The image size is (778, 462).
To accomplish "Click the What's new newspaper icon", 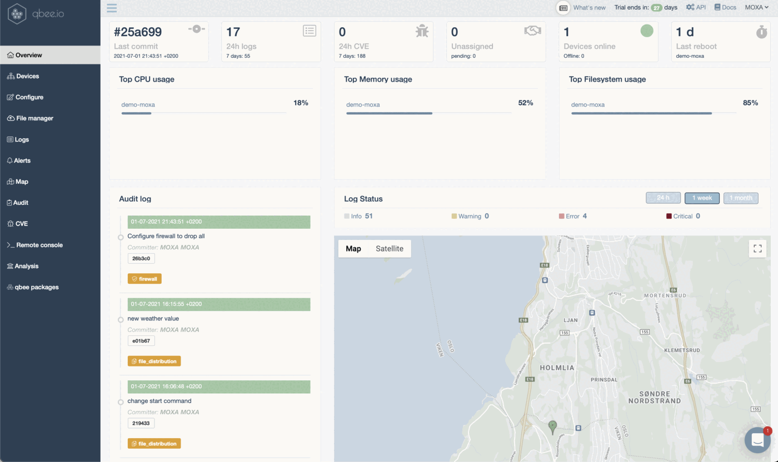I will tap(563, 8).
